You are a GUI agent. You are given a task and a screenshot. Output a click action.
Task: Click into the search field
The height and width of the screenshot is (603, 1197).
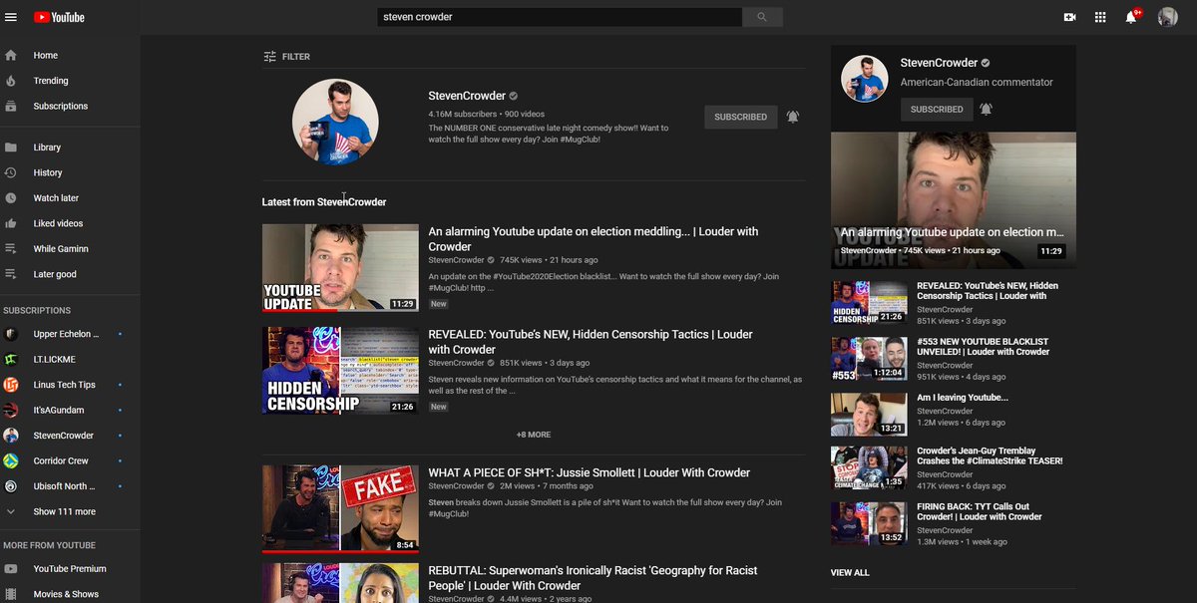pyautogui.click(x=560, y=17)
